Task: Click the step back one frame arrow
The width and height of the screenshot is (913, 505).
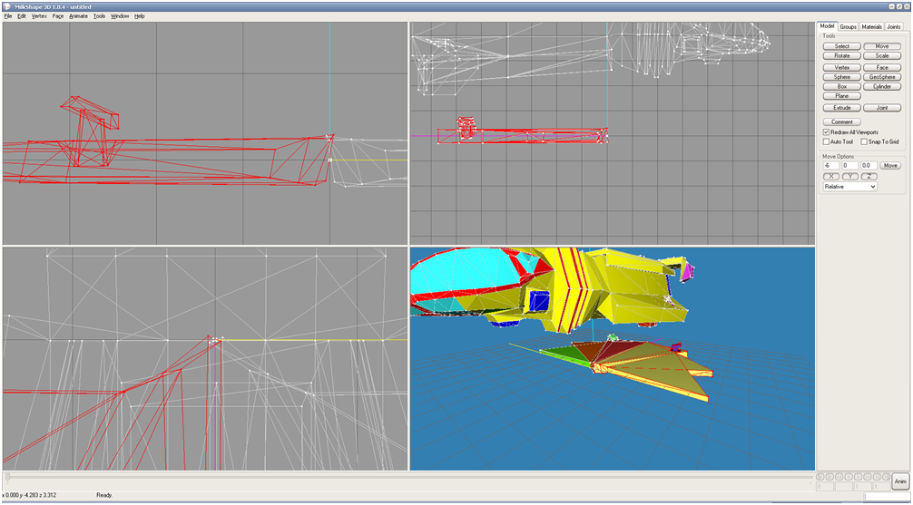Action: click(x=849, y=477)
